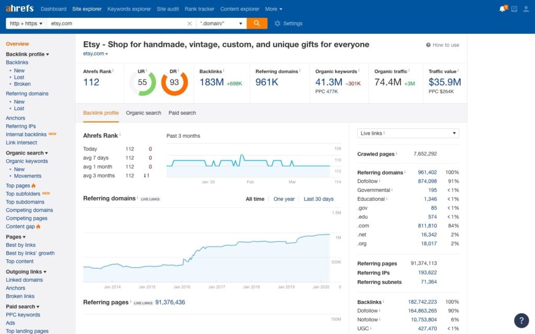
Task: Open Best by links' growth
Action: (x=30, y=253)
